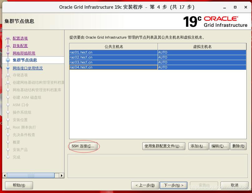Click AUTO virtual host for rac02
The width and height of the screenshot is (252, 193).
(x=202, y=57)
